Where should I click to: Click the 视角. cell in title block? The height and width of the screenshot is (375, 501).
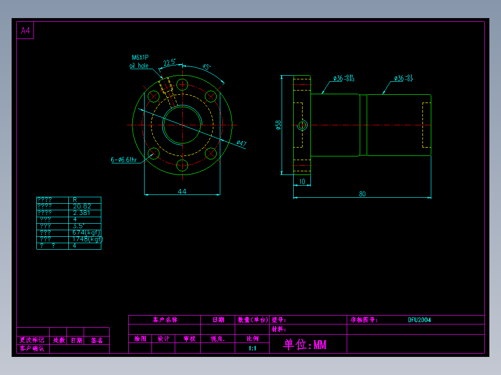(218, 339)
